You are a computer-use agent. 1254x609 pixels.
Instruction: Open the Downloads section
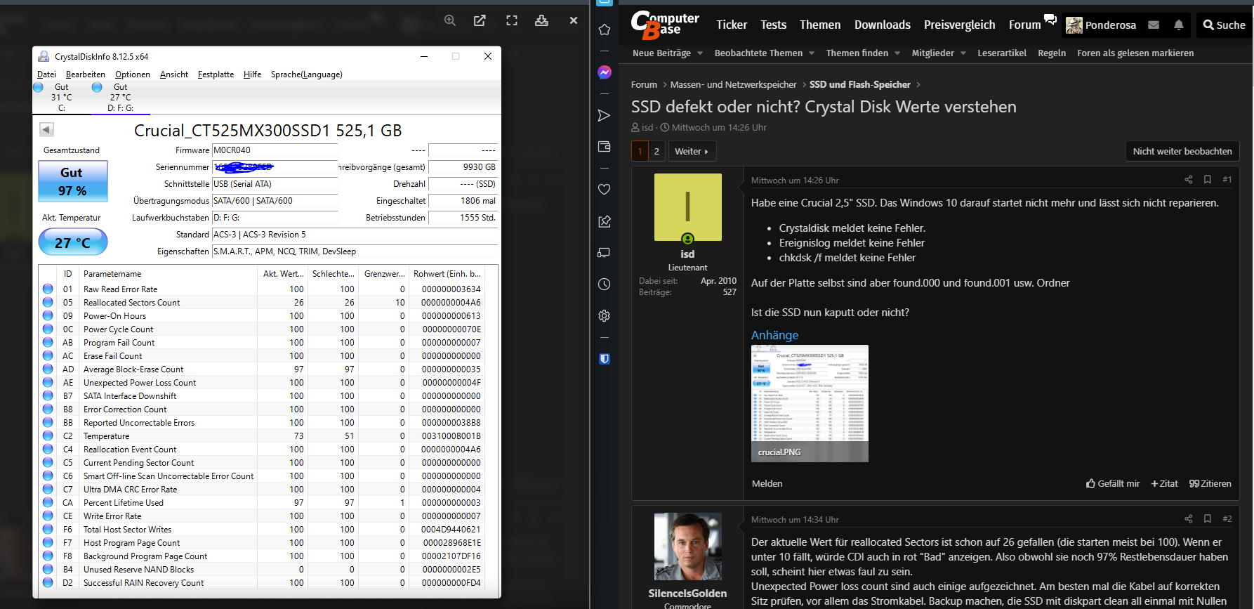coord(883,25)
